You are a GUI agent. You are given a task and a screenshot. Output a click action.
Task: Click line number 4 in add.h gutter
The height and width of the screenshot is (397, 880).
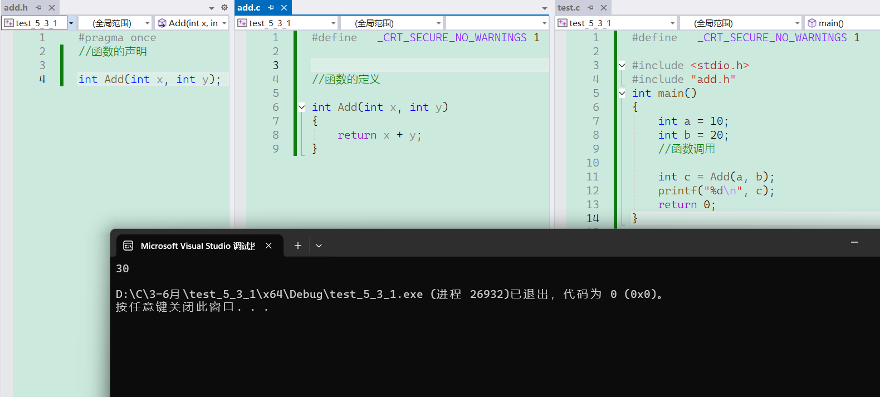(42, 79)
